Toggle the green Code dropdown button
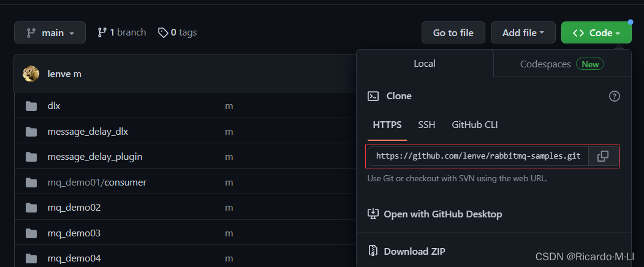 point(596,32)
